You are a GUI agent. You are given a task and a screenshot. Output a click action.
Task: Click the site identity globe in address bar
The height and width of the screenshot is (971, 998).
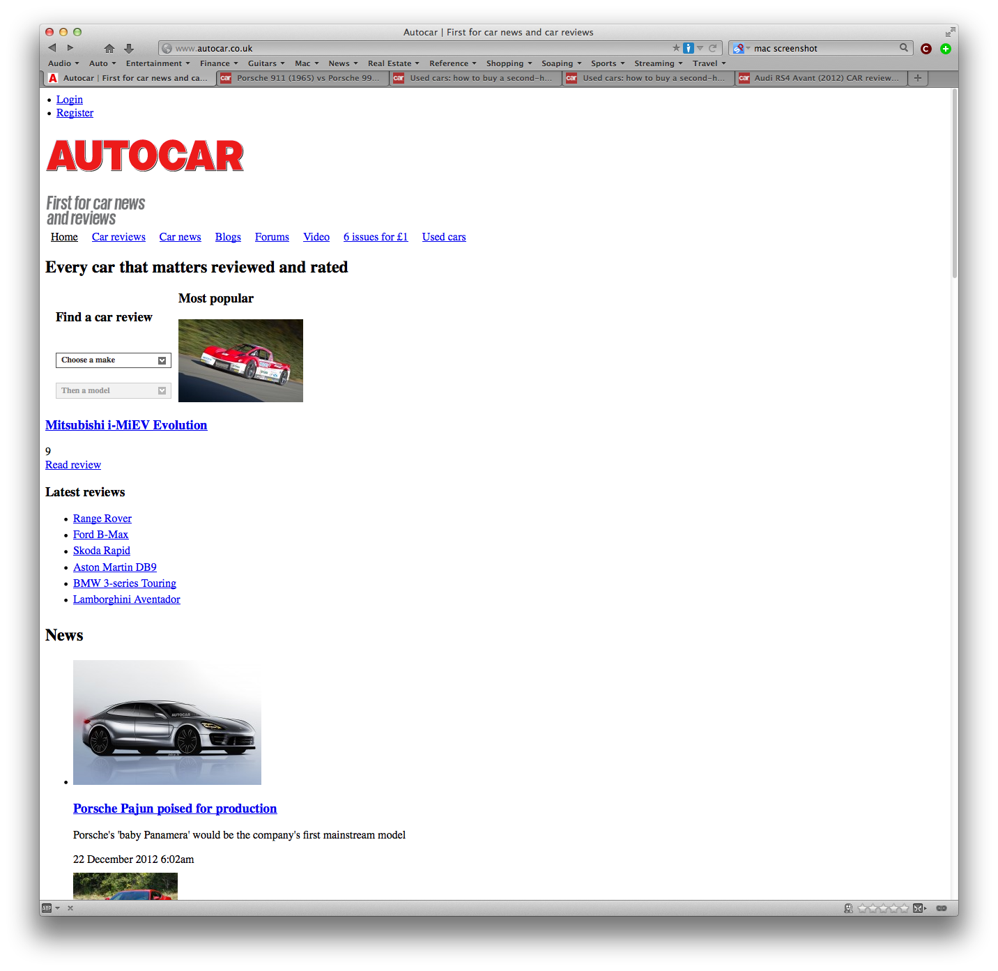click(167, 48)
